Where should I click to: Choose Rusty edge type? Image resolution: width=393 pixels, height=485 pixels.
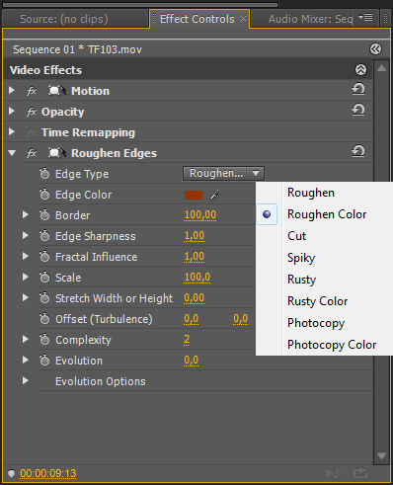[324, 280]
